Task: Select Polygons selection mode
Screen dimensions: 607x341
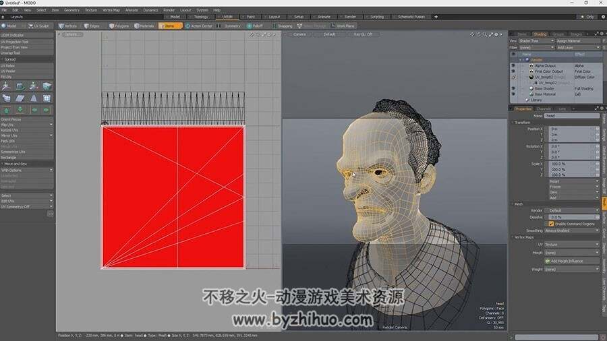Action: tap(119, 26)
